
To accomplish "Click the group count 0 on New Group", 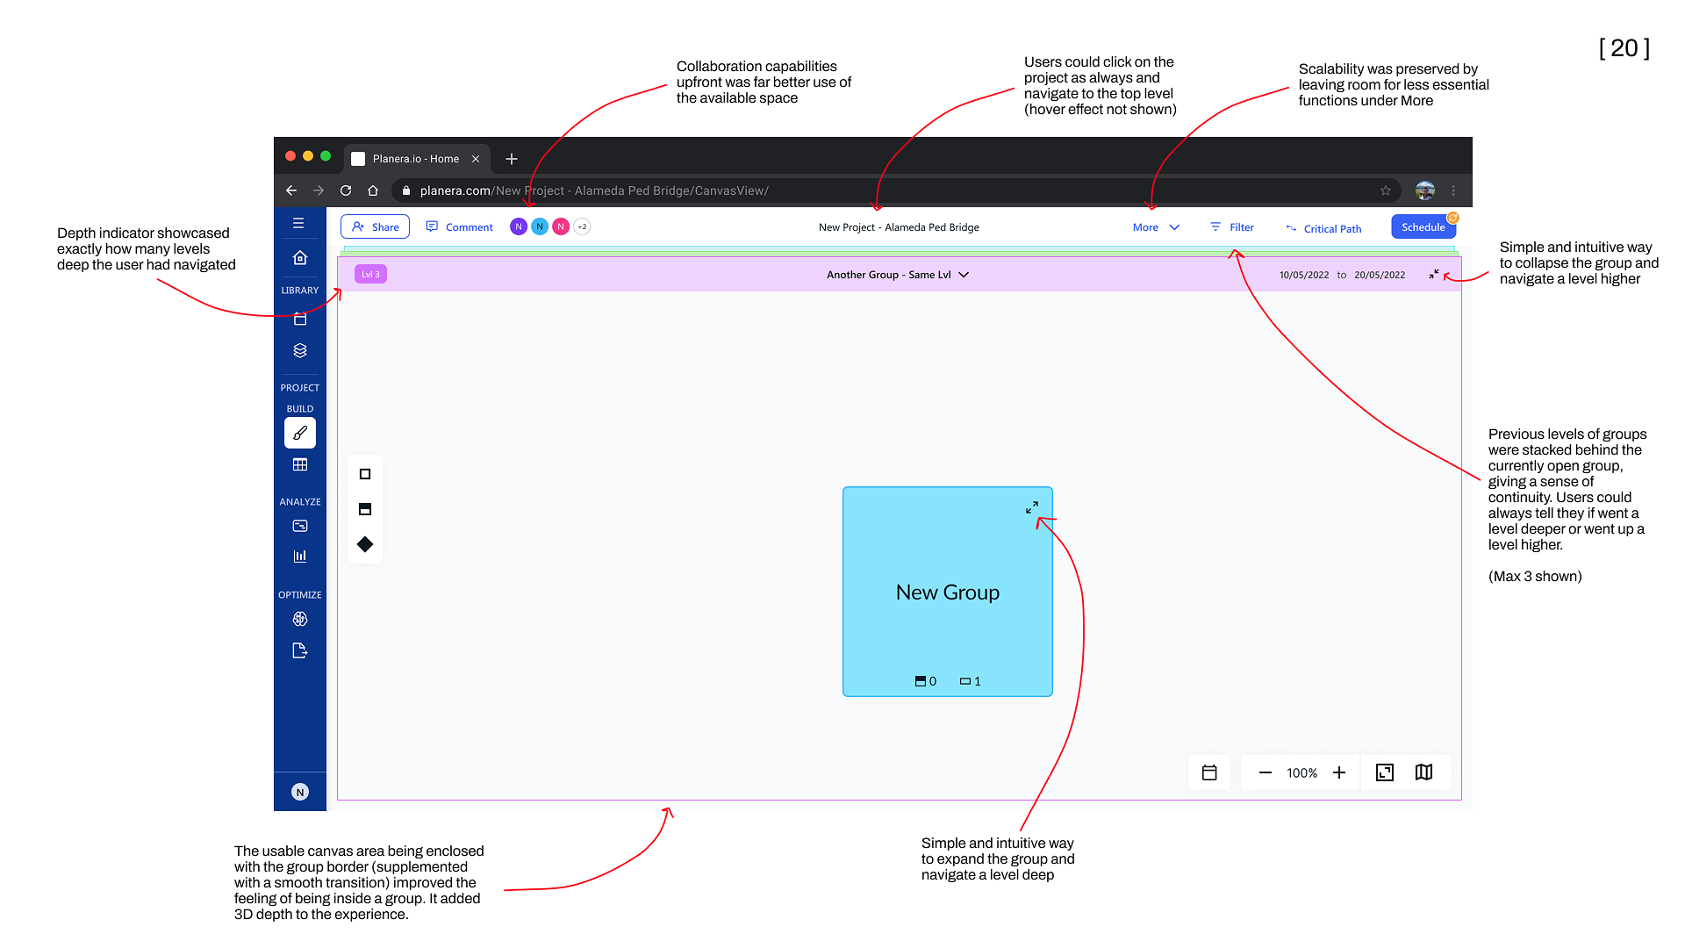I will click(x=926, y=681).
